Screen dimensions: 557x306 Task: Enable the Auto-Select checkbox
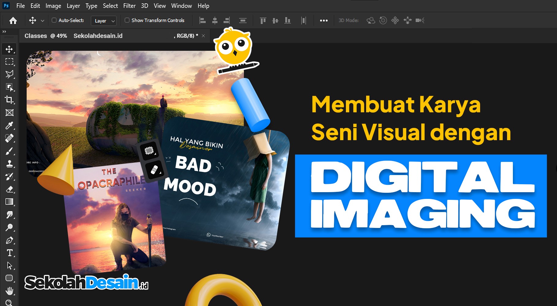point(54,20)
